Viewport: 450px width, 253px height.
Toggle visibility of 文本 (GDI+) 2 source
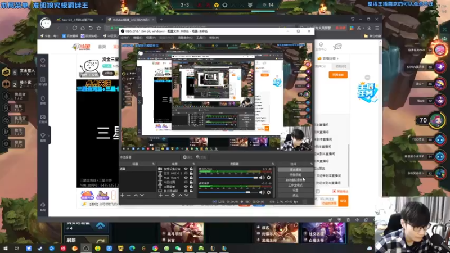pos(186,173)
